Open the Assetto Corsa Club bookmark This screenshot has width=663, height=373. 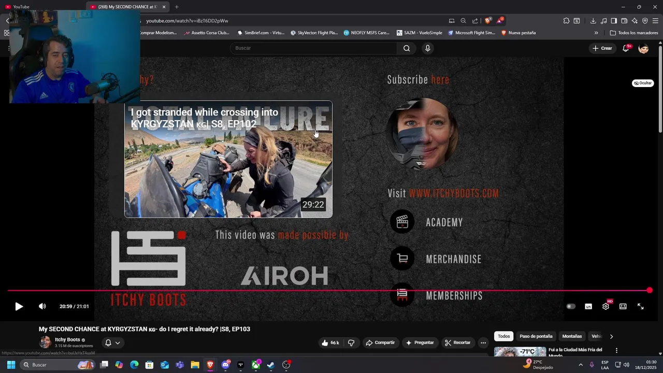coord(207,33)
